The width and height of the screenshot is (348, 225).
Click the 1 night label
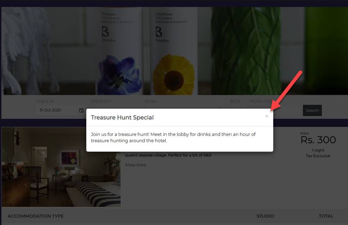click(x=318, y=150)
